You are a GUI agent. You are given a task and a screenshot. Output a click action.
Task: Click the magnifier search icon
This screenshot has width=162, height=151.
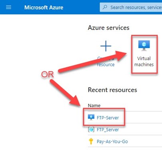[x=105, y=7]
